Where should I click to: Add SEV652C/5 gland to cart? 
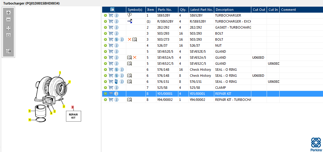pos(111,63)
